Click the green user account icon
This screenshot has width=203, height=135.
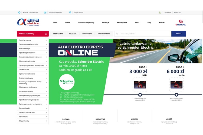click(160, 12)
